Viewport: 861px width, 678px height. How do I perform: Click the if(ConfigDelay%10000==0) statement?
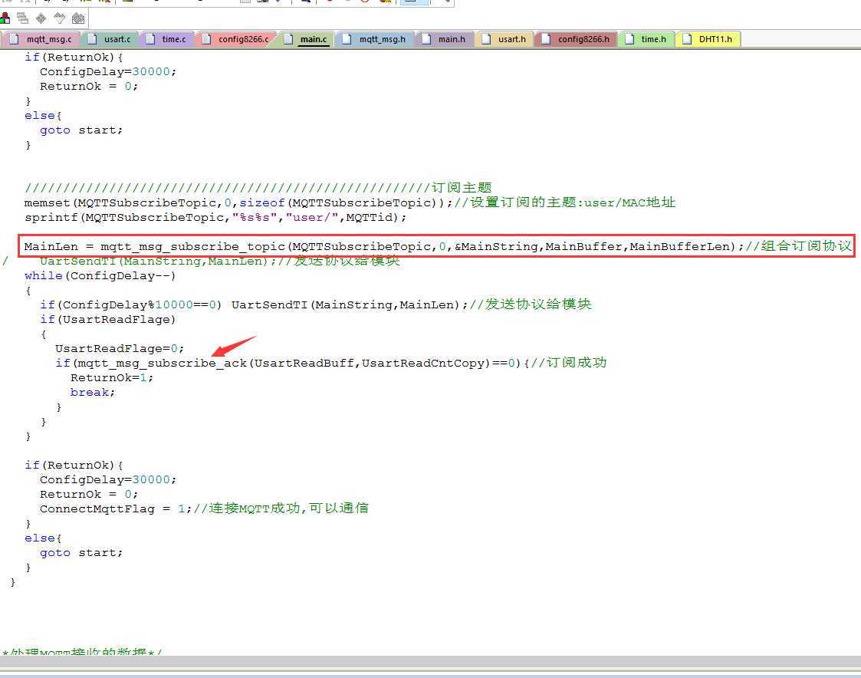(x=130, y=305)
